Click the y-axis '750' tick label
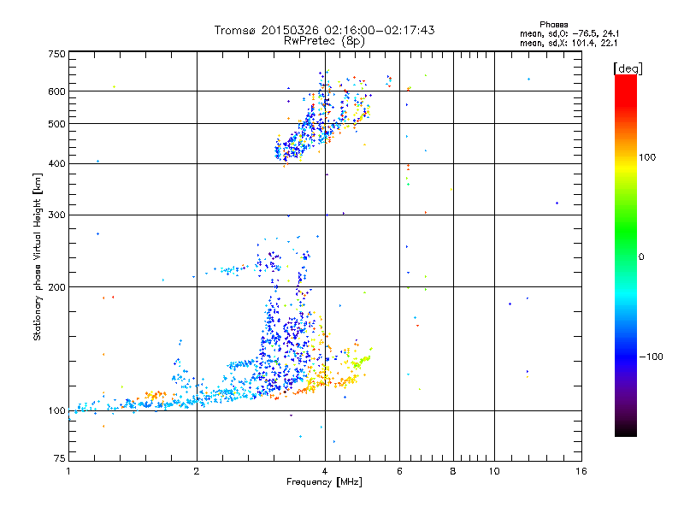Image resolution: width=684 pixels, height=513 pixels. coord(56,54)
